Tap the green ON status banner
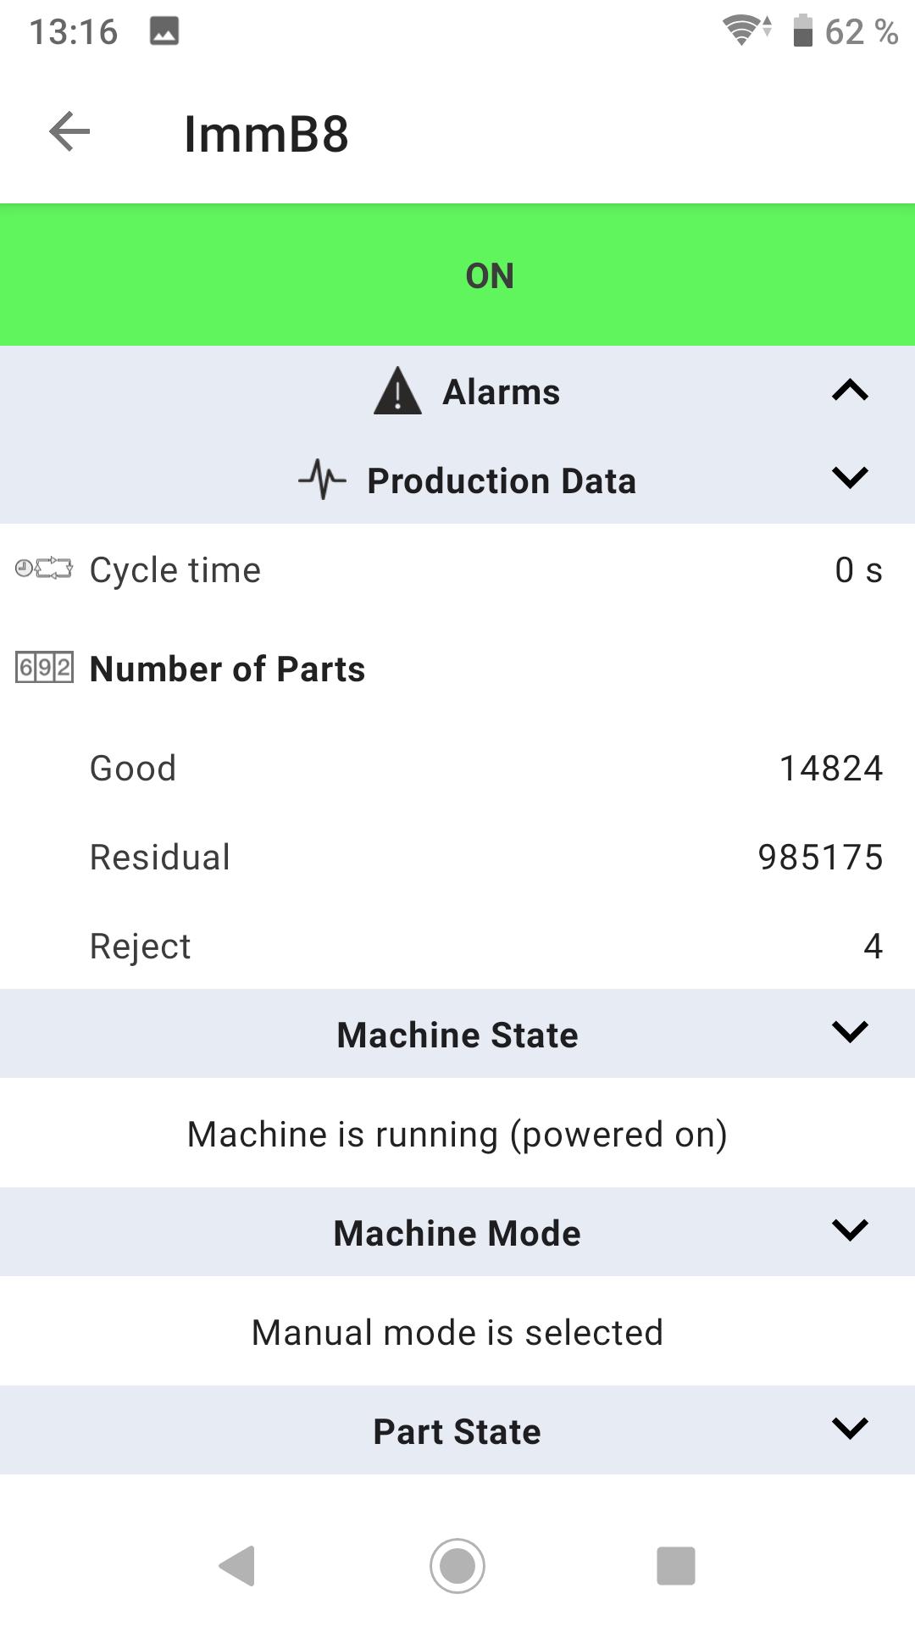Image resolution: width=915 pixels, height=1627 pixels. click(x=457, y=275)
